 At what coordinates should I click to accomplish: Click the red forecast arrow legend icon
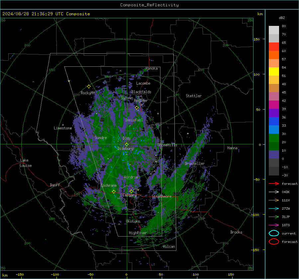click(x=274, y=183)
